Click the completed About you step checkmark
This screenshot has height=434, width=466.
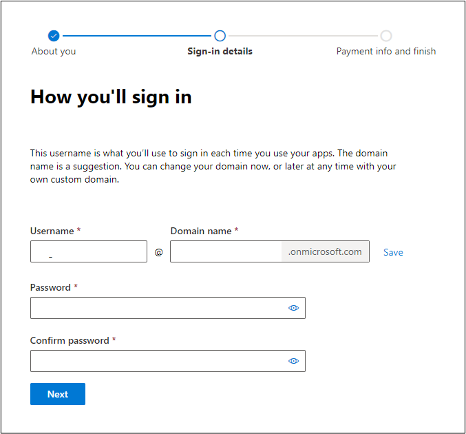54,36
